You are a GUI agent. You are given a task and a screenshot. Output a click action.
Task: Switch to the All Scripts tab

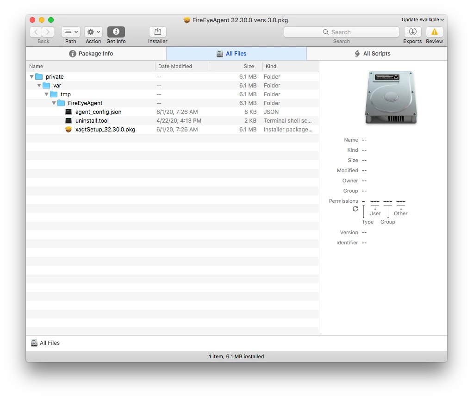pyautogui.click(x=377, y=54)
